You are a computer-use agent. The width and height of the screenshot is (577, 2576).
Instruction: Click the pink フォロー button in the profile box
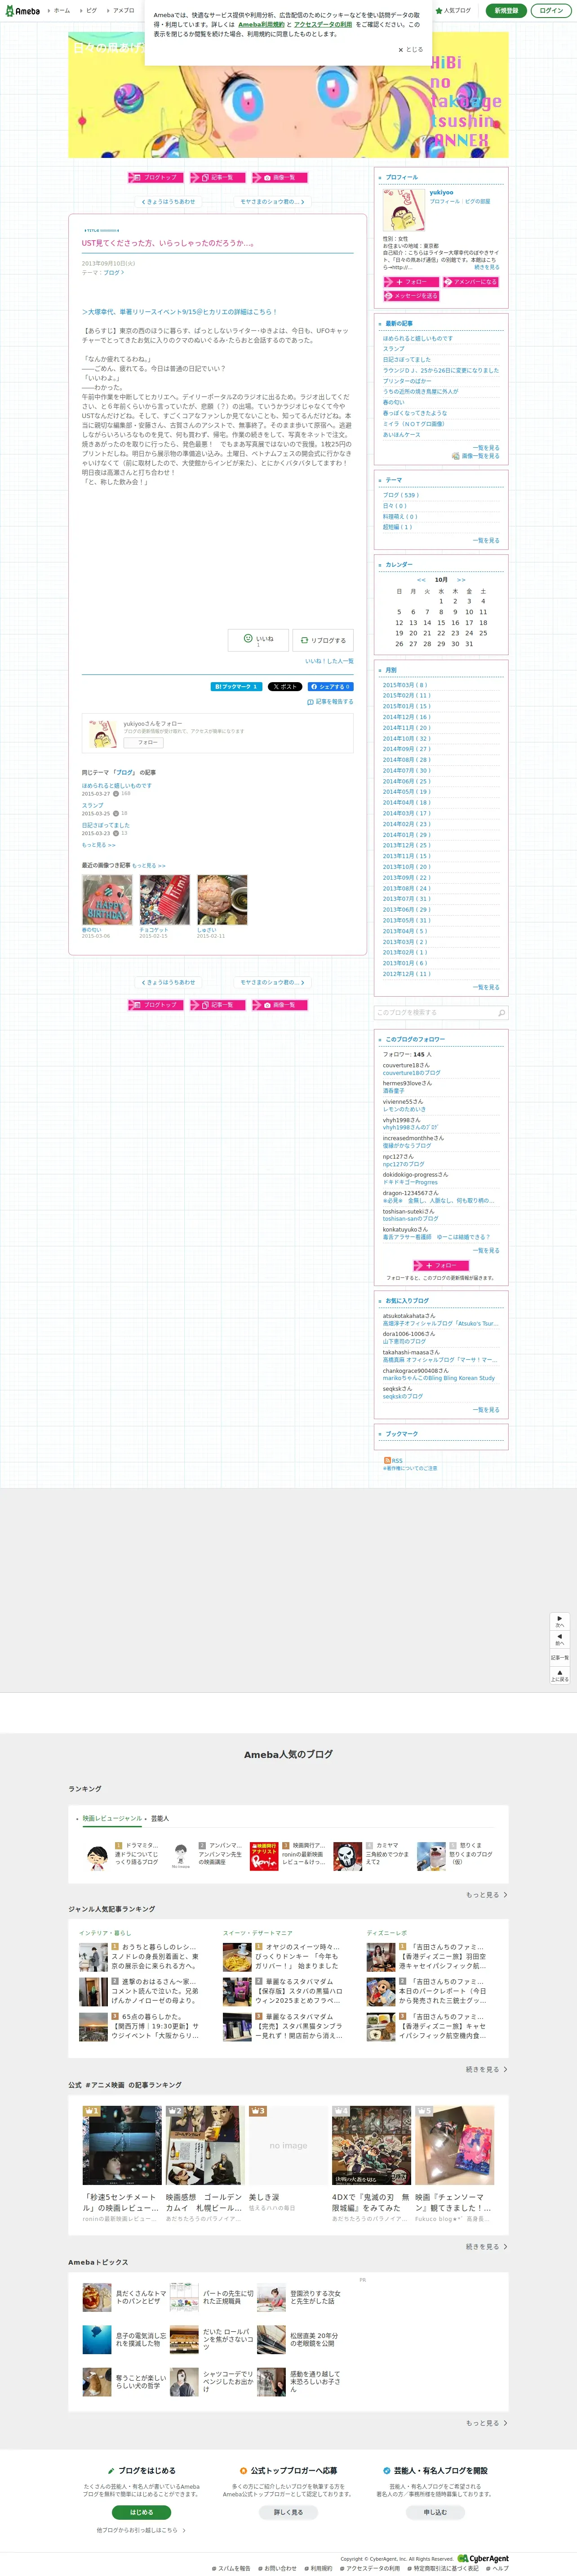410,282
